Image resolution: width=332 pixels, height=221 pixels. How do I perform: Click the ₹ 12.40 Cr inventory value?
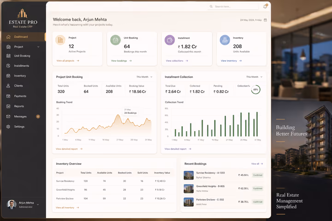[x=160, y=181]
